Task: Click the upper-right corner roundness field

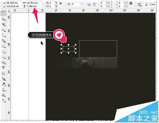Action: 121,3
